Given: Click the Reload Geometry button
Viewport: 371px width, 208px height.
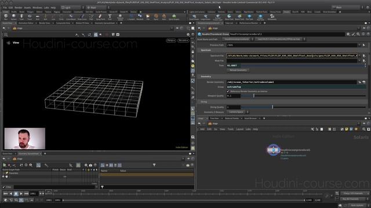Looking at the screenshot, I should pos(238,70).
